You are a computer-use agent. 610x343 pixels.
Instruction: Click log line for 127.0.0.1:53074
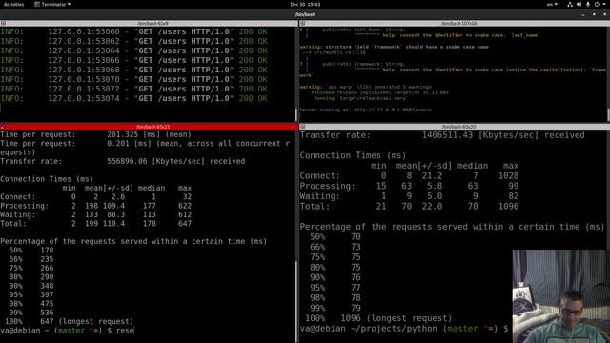pos(133,98)
